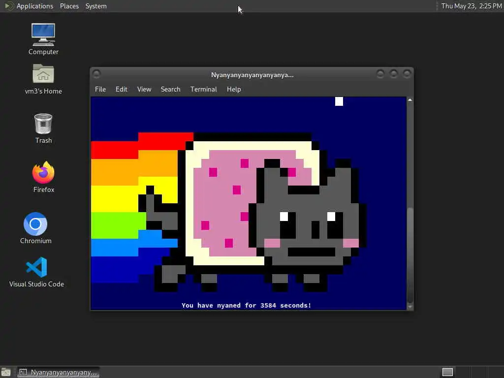Open the Computer desktop icon
Screen dimensions: 504x378
click(x=43, y=39)
